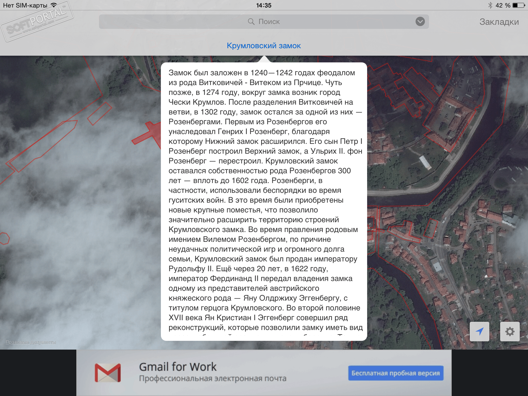Click the Gmail for Work ad title
This screenshot has width=528, height=396.
178,367
